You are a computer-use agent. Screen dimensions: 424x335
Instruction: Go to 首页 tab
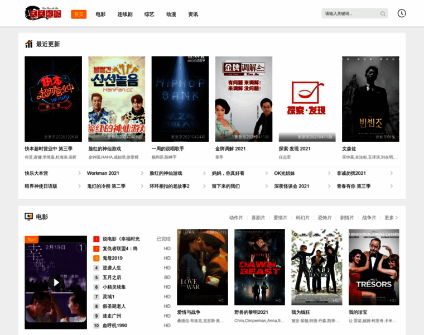(79, 15)
